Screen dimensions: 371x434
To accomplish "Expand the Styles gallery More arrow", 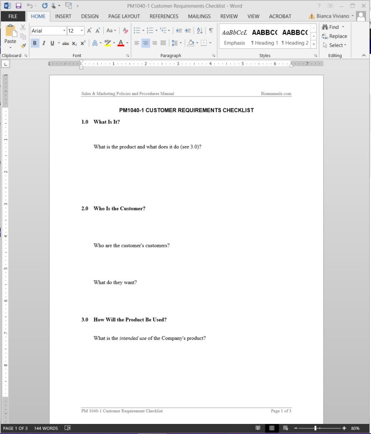I will 313,44.
